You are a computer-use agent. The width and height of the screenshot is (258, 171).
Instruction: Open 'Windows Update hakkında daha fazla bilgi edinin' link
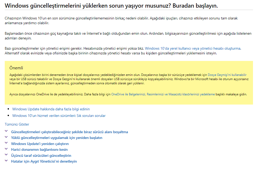51,109
